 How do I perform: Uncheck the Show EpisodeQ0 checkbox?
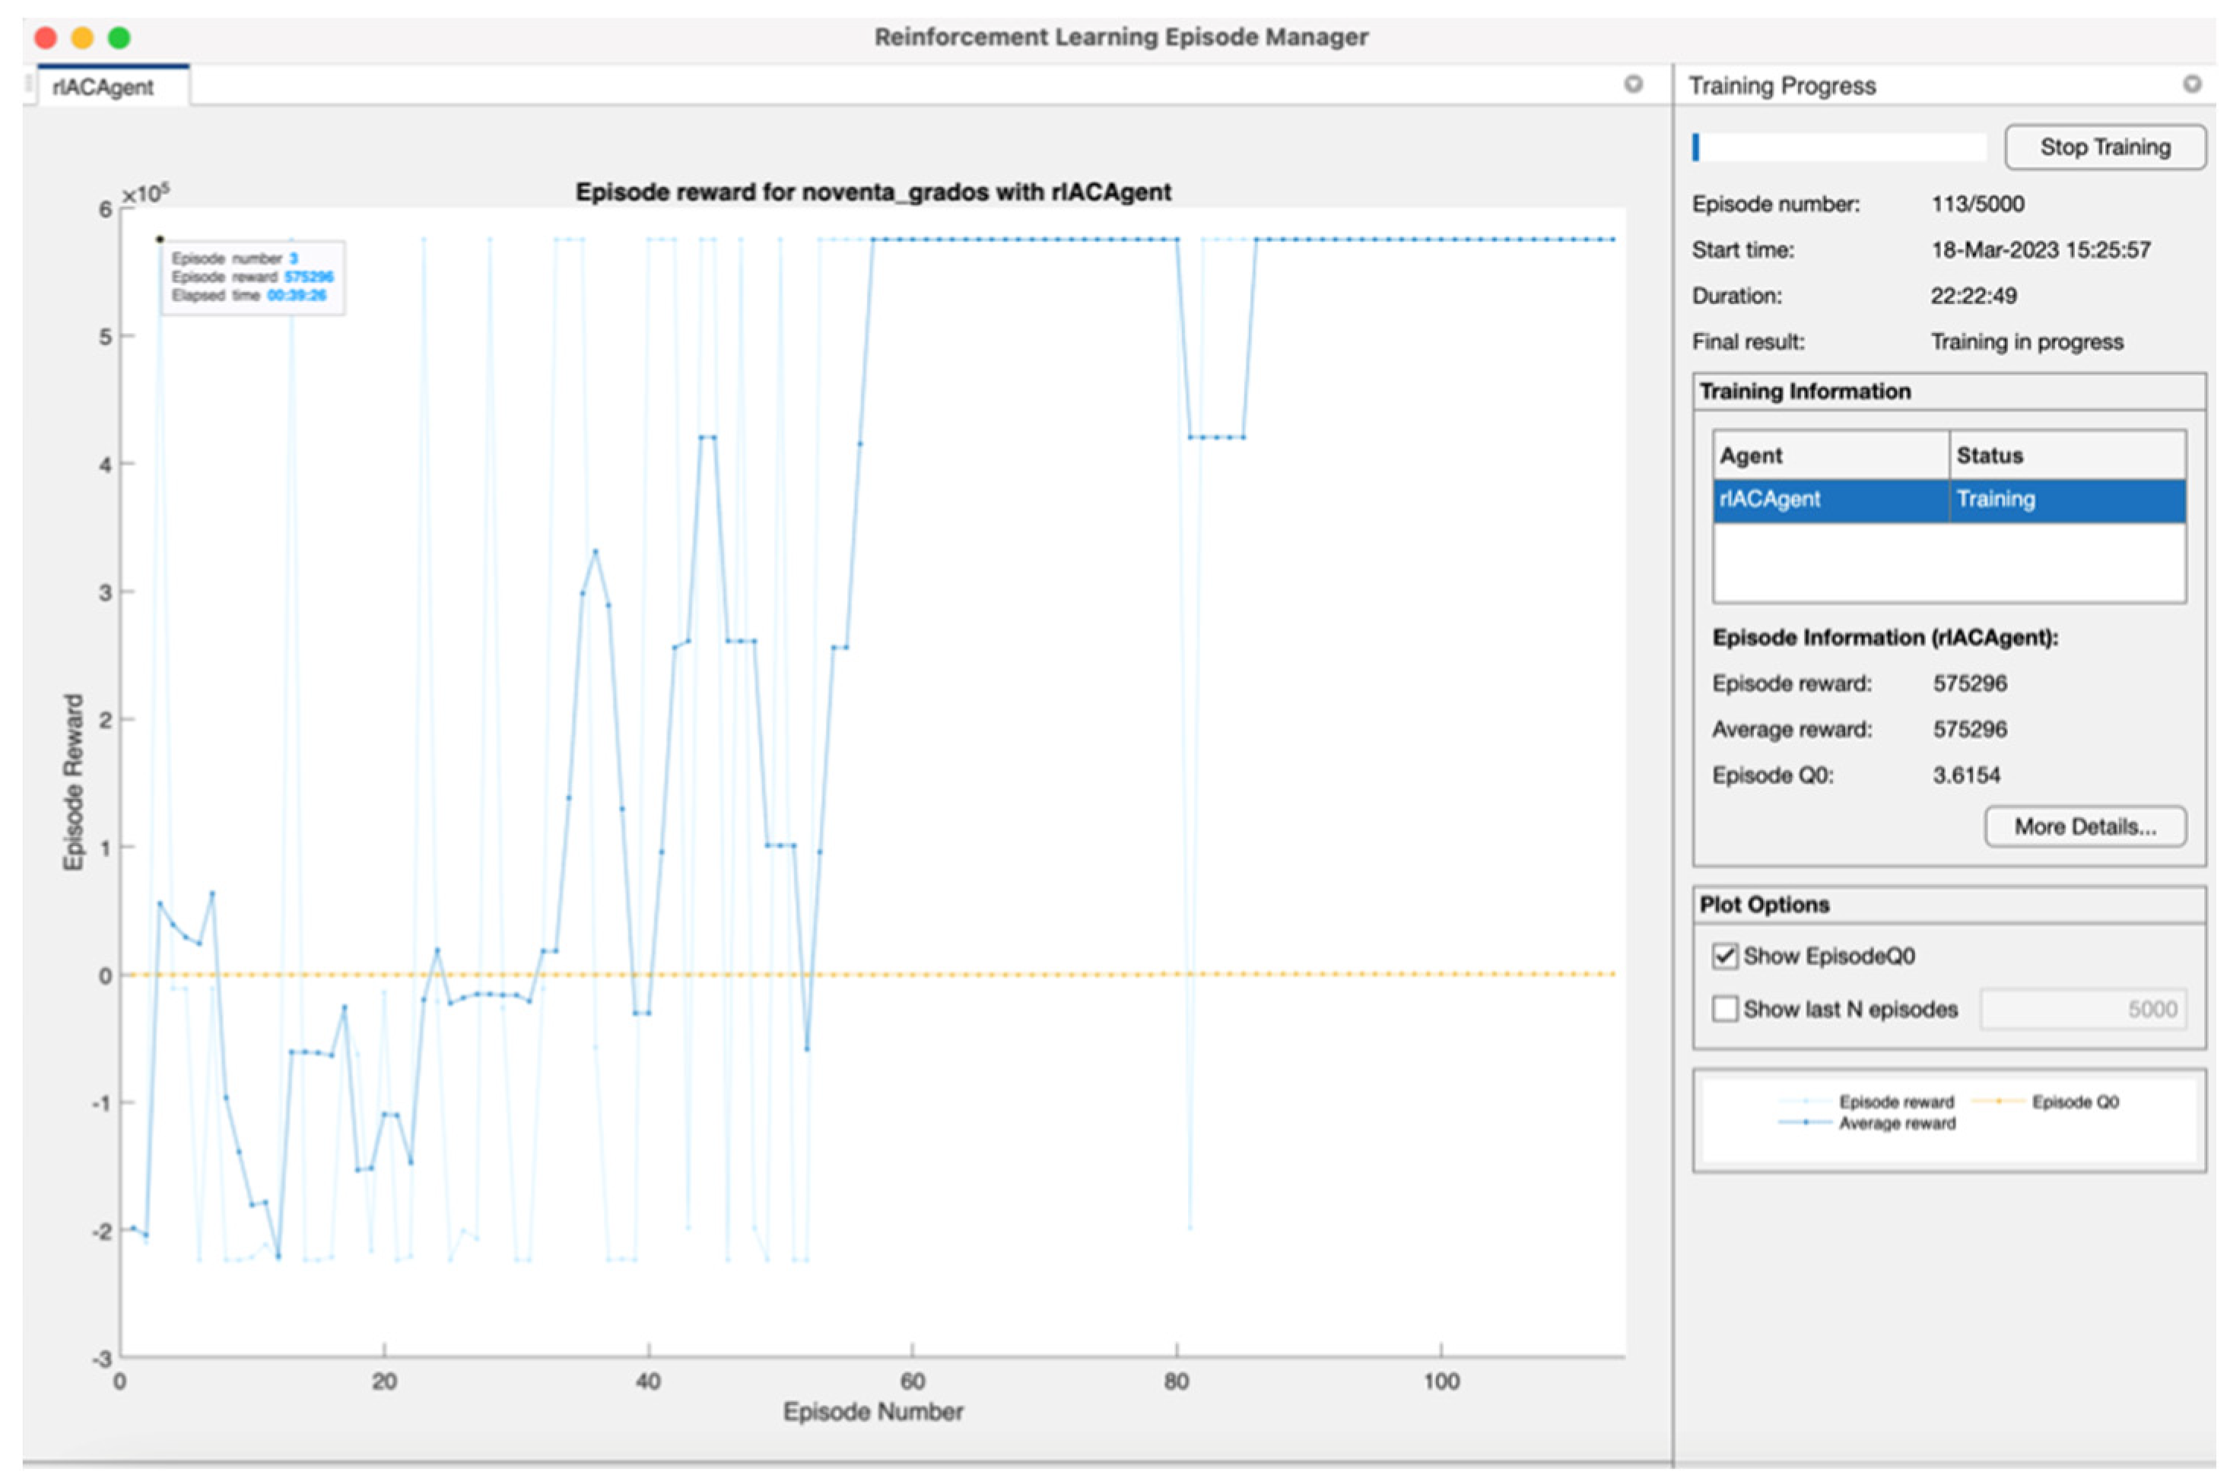(x=1724, y=956)
